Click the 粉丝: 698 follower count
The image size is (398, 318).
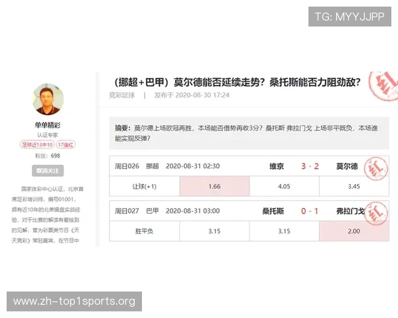coord(48,156)
